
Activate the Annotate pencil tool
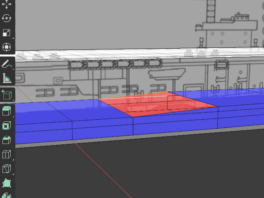pyautogui.click(x=7, y=64)
